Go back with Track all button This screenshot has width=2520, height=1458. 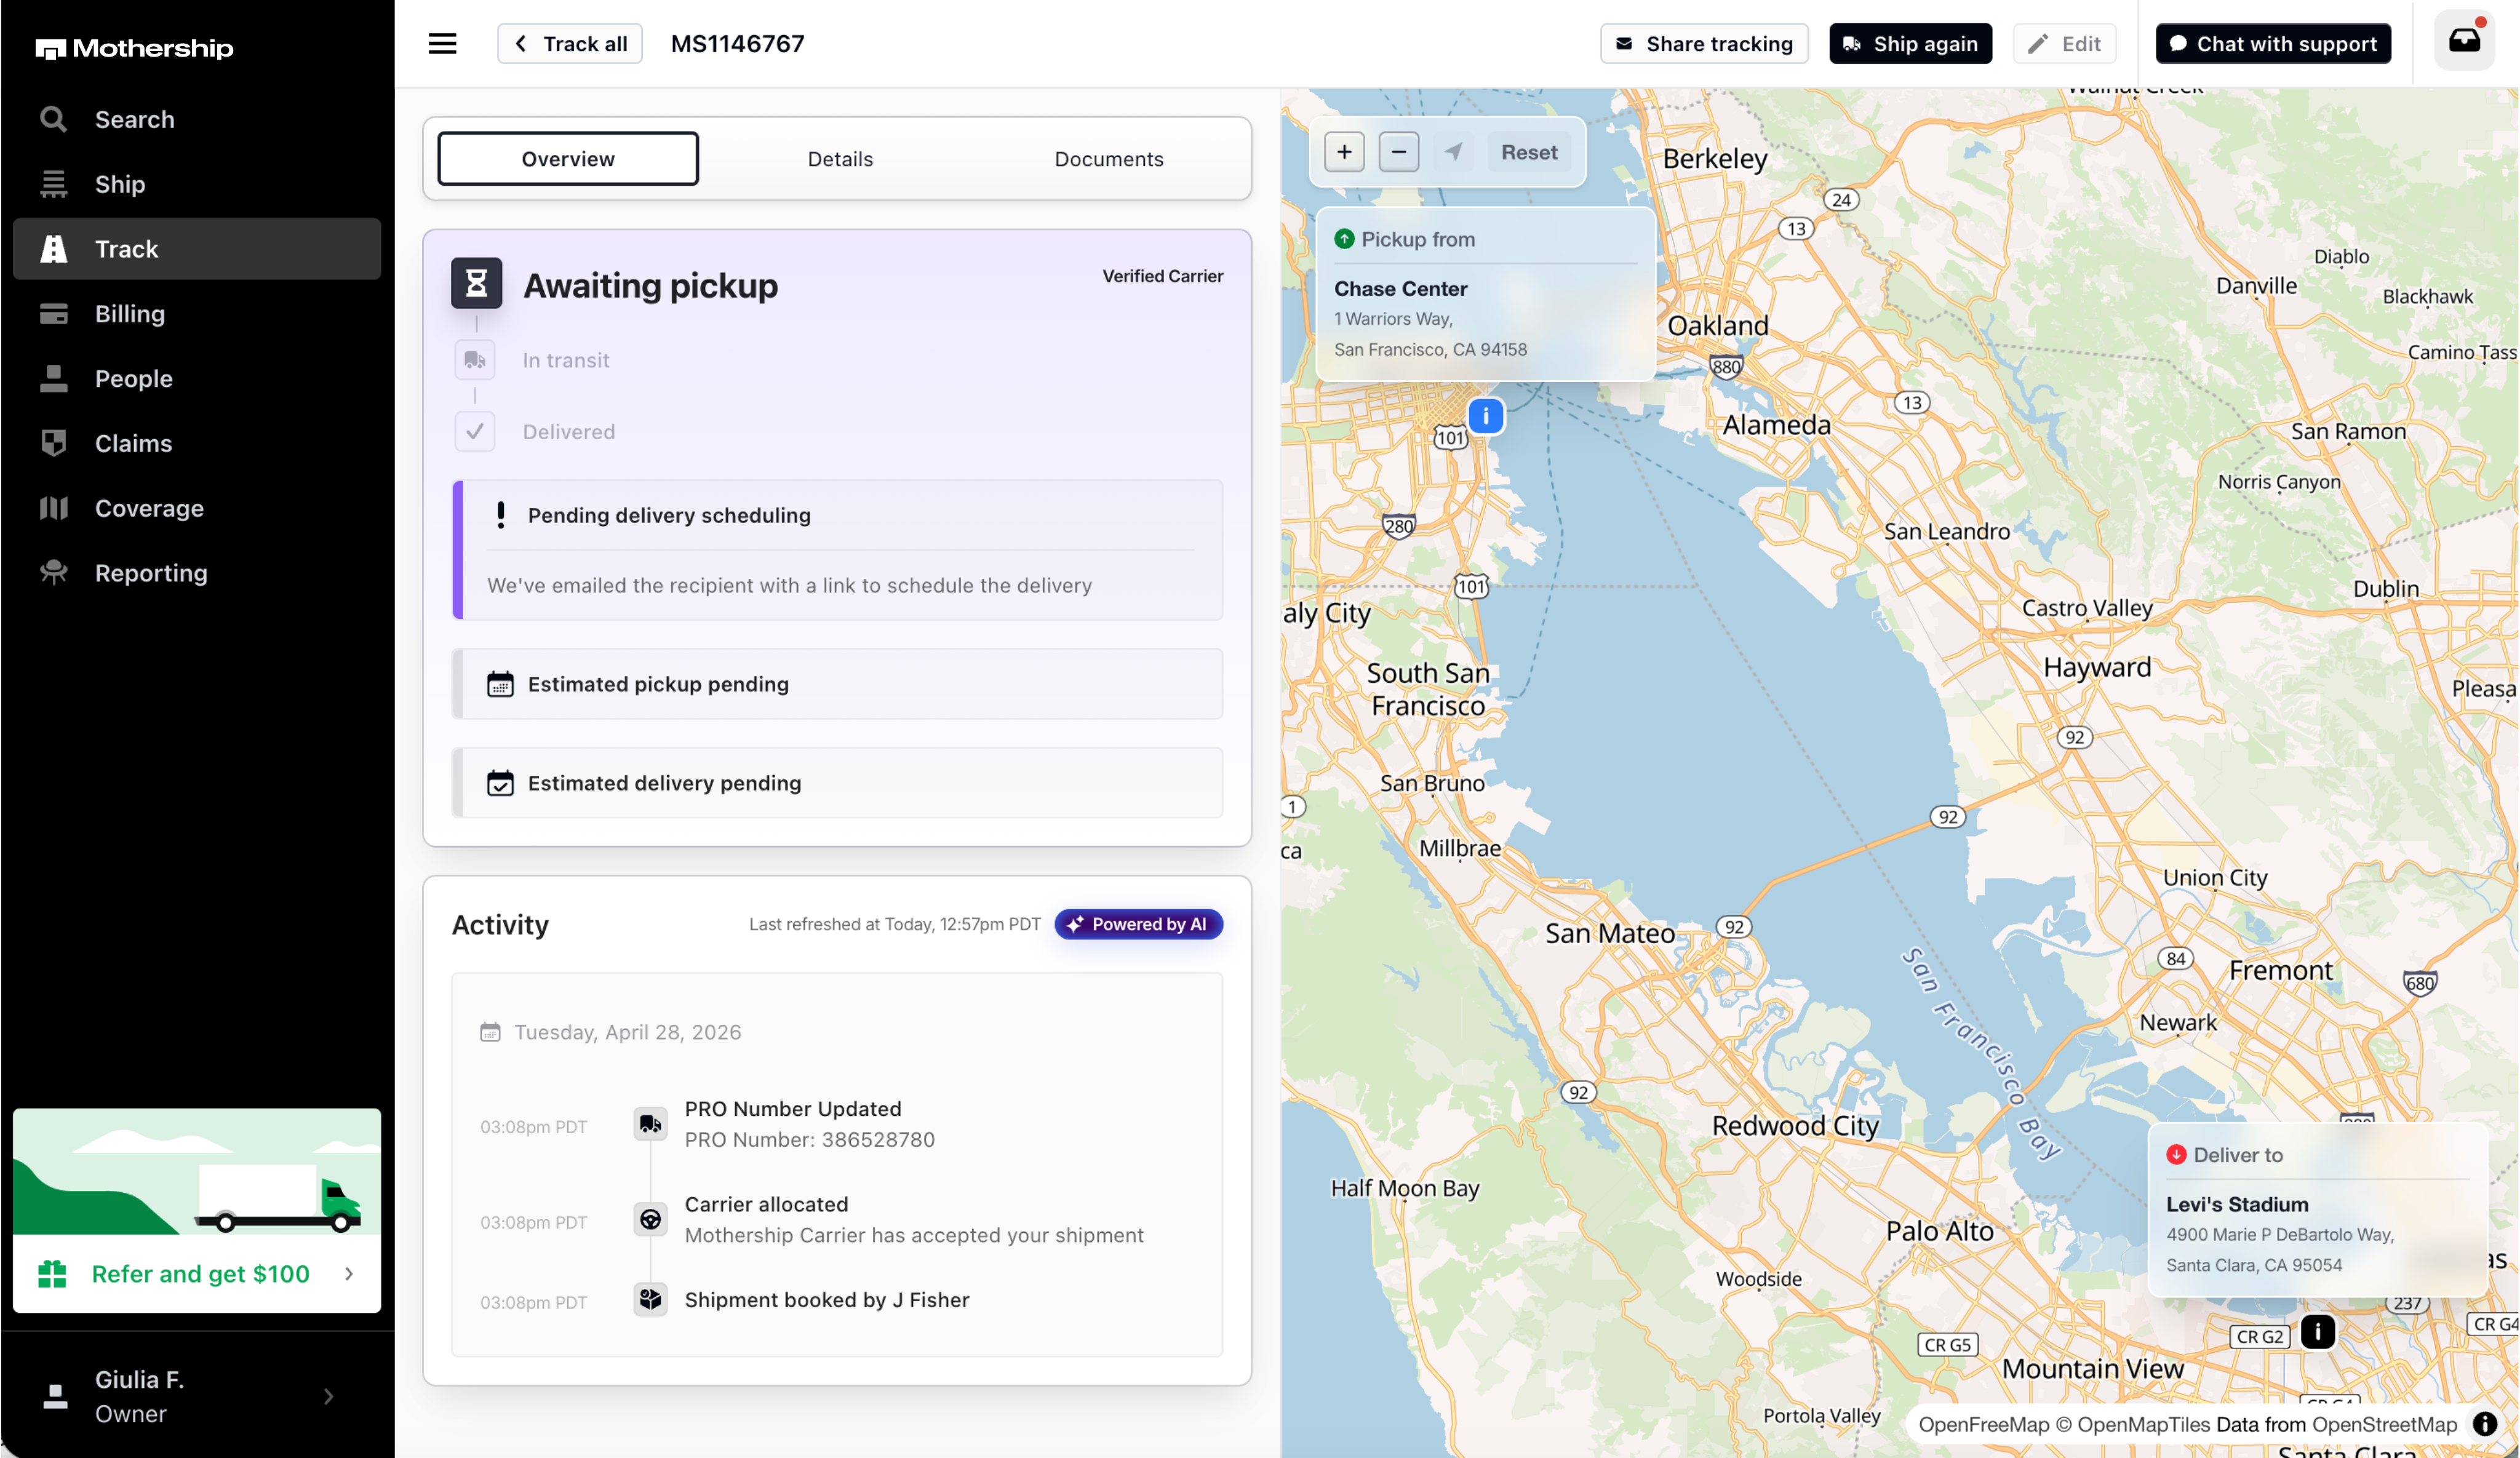[570, 43]
